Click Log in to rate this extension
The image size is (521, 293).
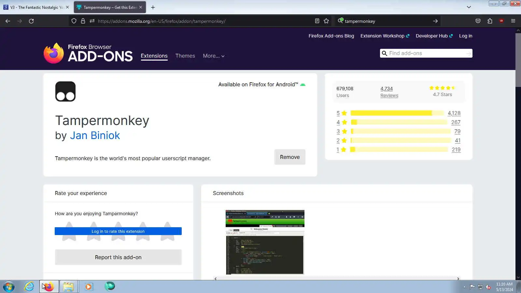[118, 231]
